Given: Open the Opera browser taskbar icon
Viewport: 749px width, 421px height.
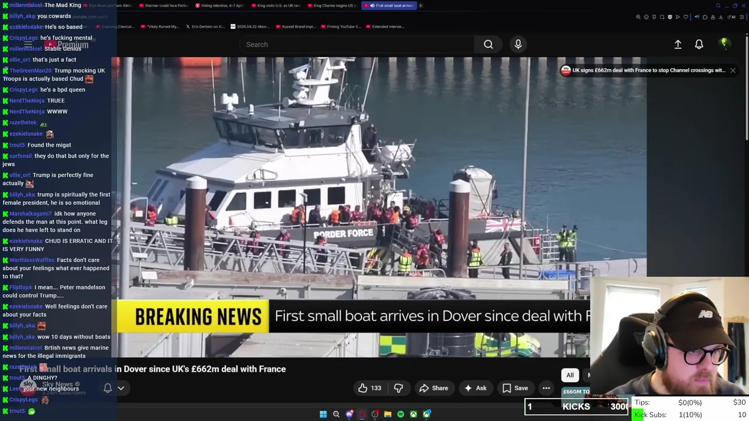Looking at the screenshot, I should click(x=362, y=414).
